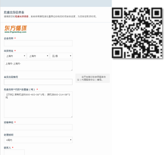Click the red 危废出货信息 text
Viewport: 165px width, 155px height.
(22, 17)
